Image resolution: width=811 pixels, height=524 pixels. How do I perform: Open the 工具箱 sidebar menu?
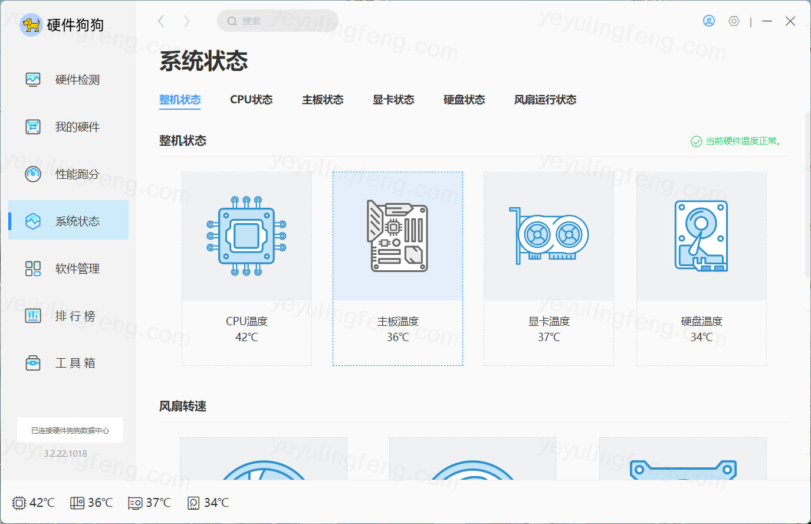(68, 363)
